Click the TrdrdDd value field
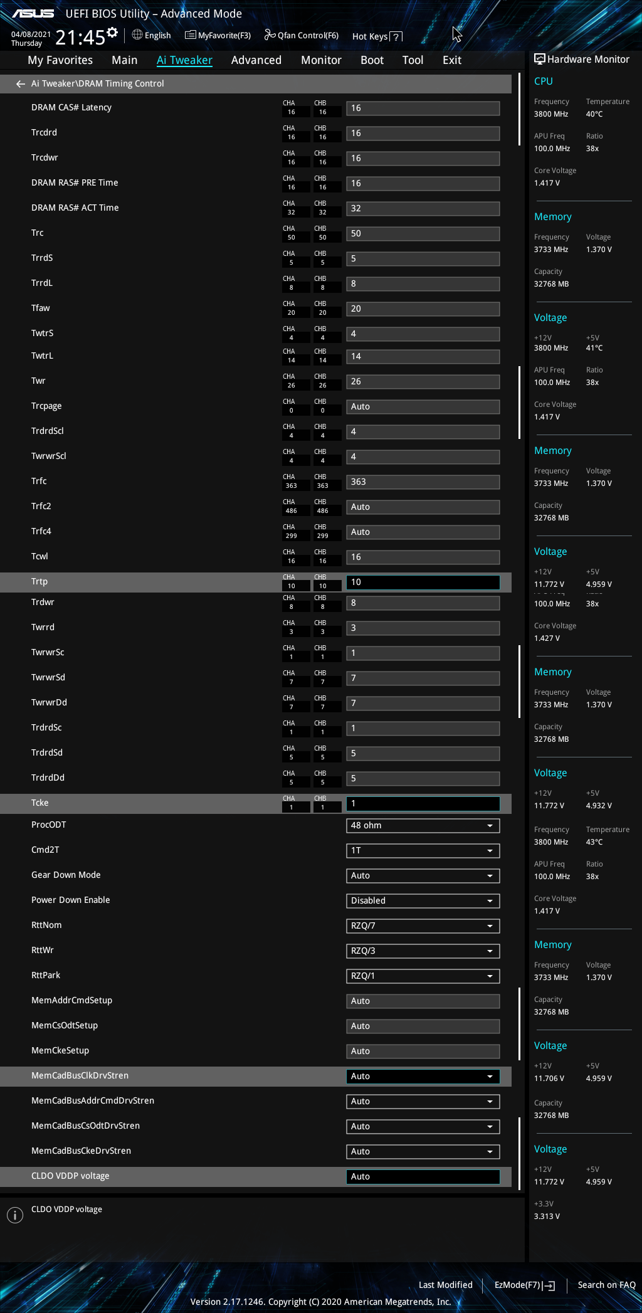The height and width of the screenshot is (1313, 642). (x=423, y=779)
